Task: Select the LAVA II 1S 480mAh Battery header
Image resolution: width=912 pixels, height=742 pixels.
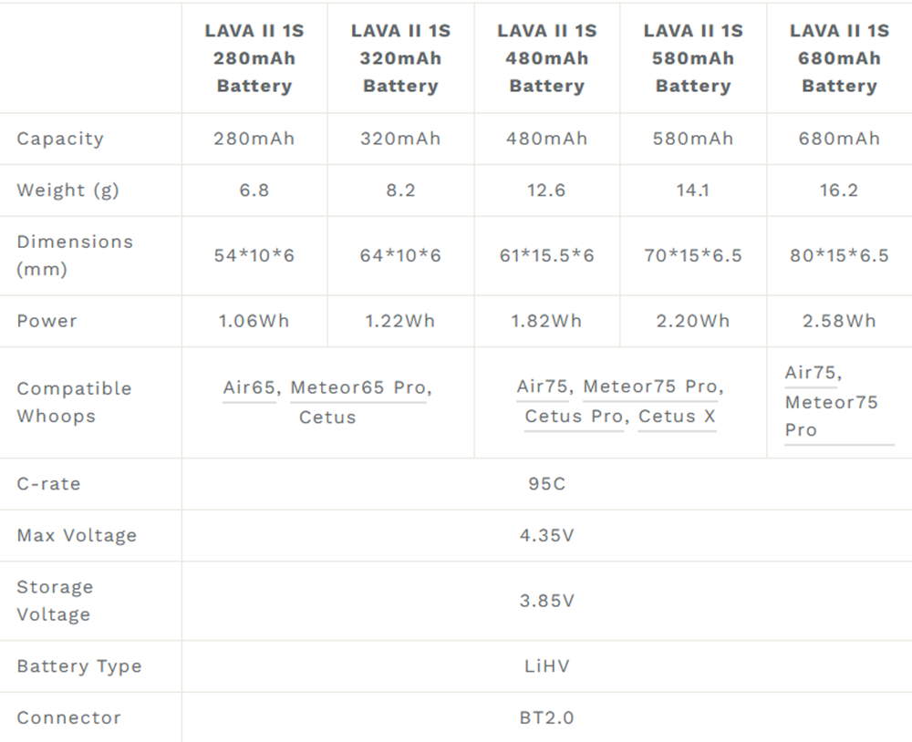Action: (546, 58)
